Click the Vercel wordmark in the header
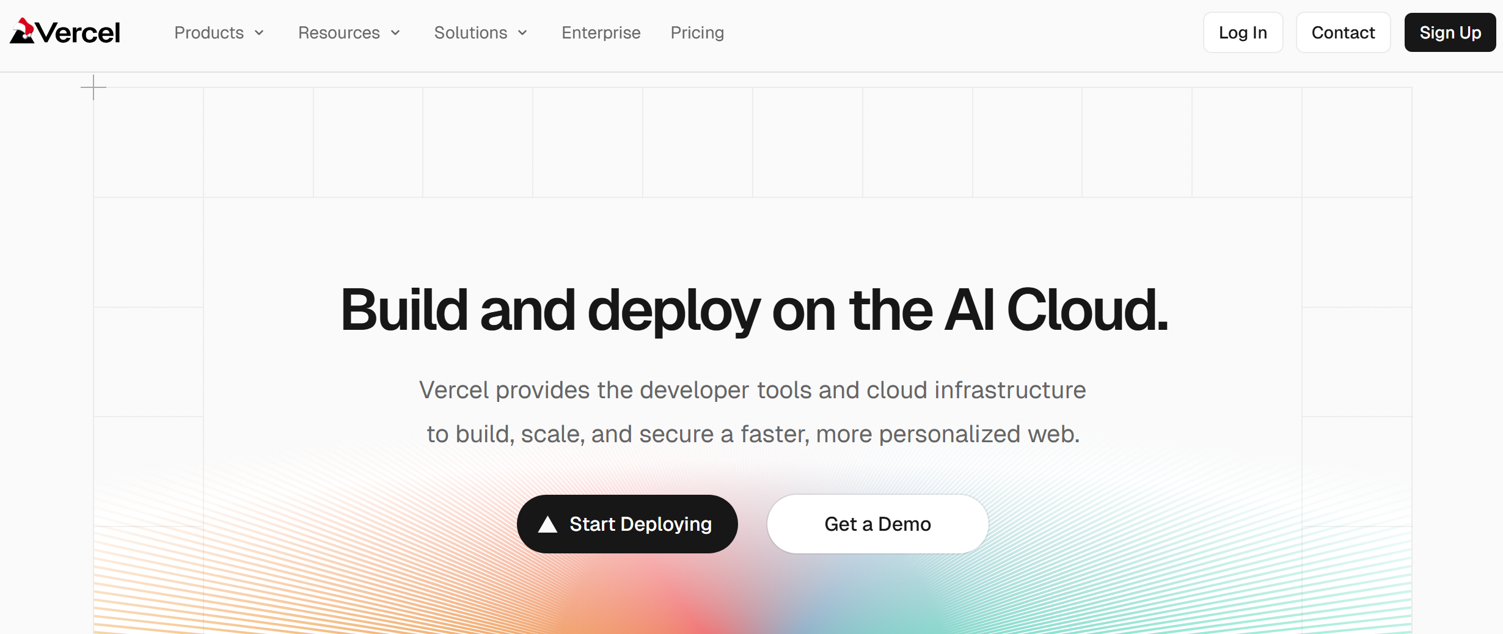Screen dimensions: 1503x634 (x=78, y=33)
